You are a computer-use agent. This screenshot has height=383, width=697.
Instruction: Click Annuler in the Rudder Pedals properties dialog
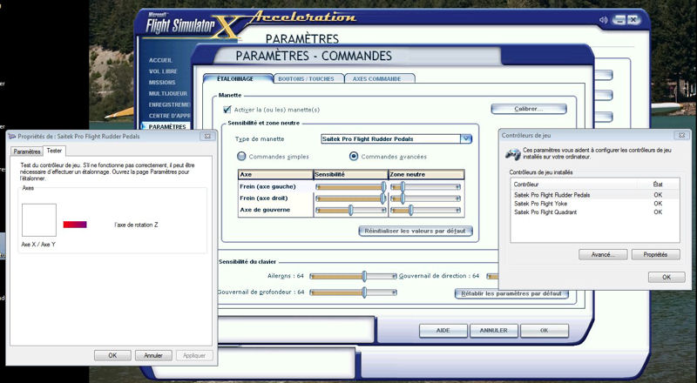[x=153, y=355]
